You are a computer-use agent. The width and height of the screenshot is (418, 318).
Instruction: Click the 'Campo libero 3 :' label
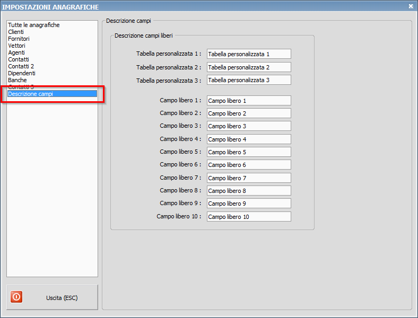(180, 126)
